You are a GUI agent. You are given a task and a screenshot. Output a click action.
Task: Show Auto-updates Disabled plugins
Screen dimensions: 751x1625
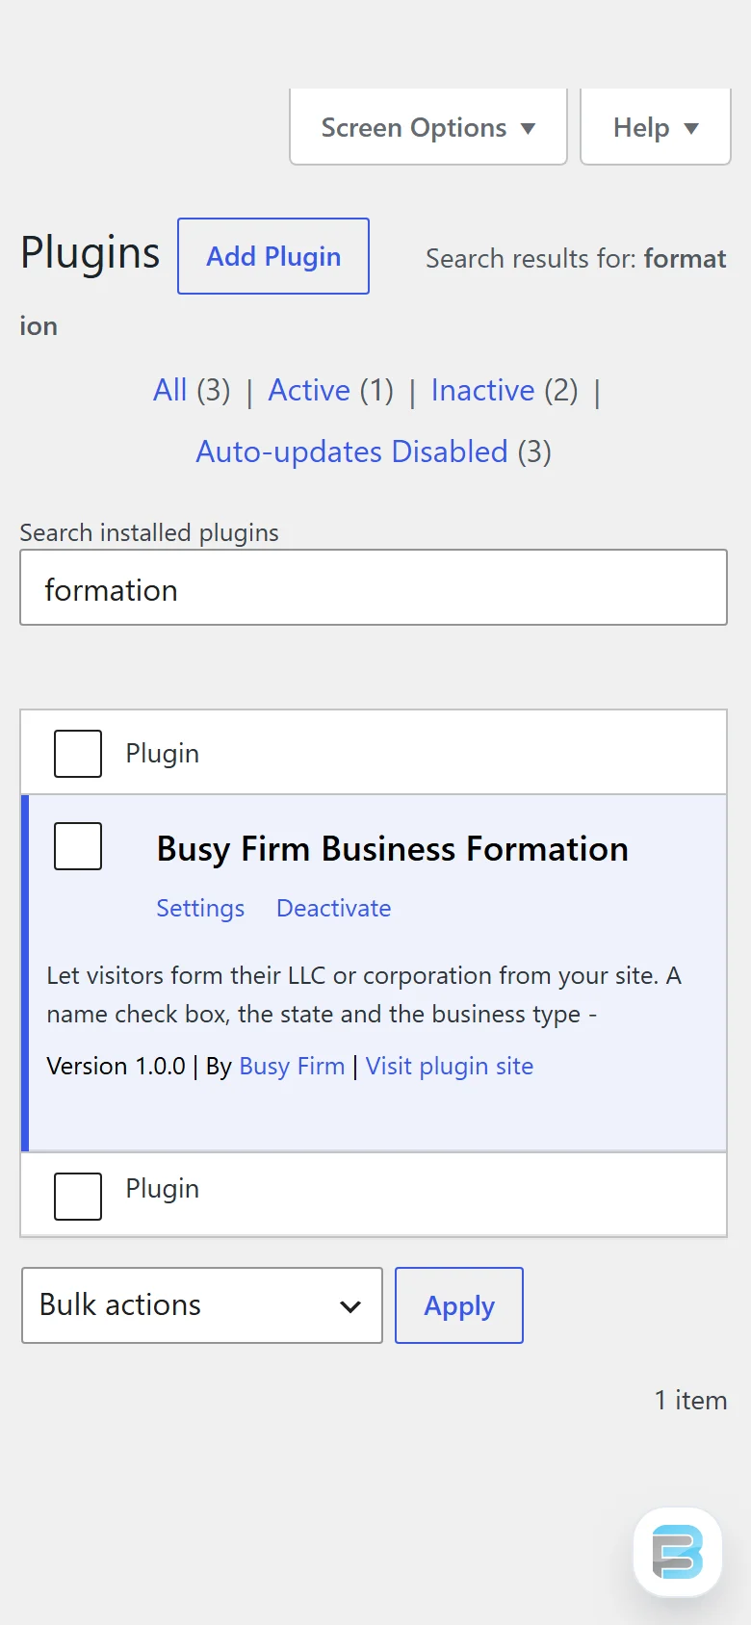point(374,451)
